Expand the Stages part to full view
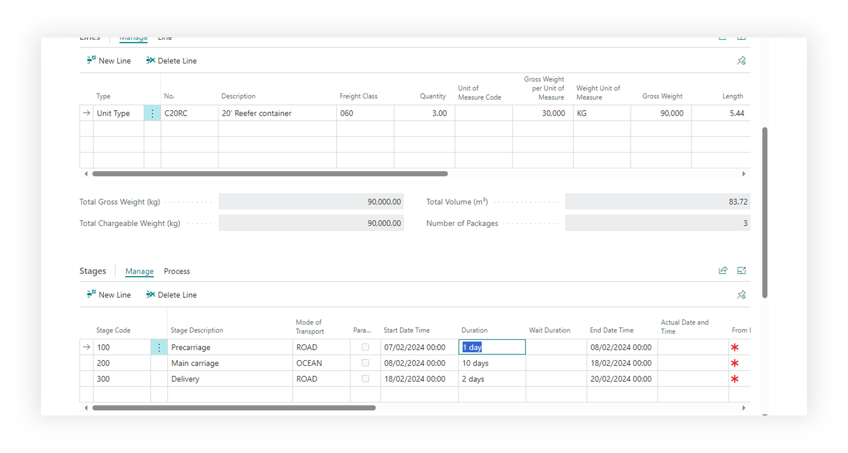Viewport: 848px width, 453px height. 741,271
